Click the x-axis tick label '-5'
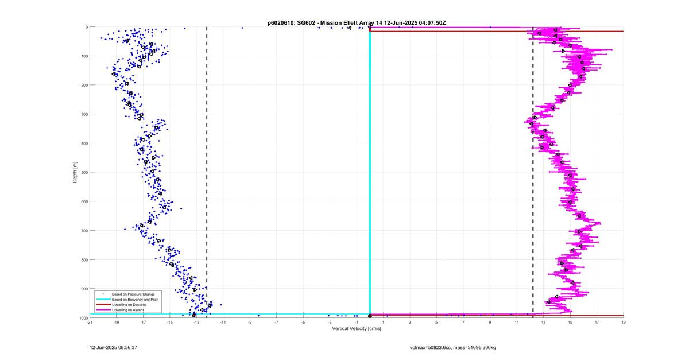 303,322
